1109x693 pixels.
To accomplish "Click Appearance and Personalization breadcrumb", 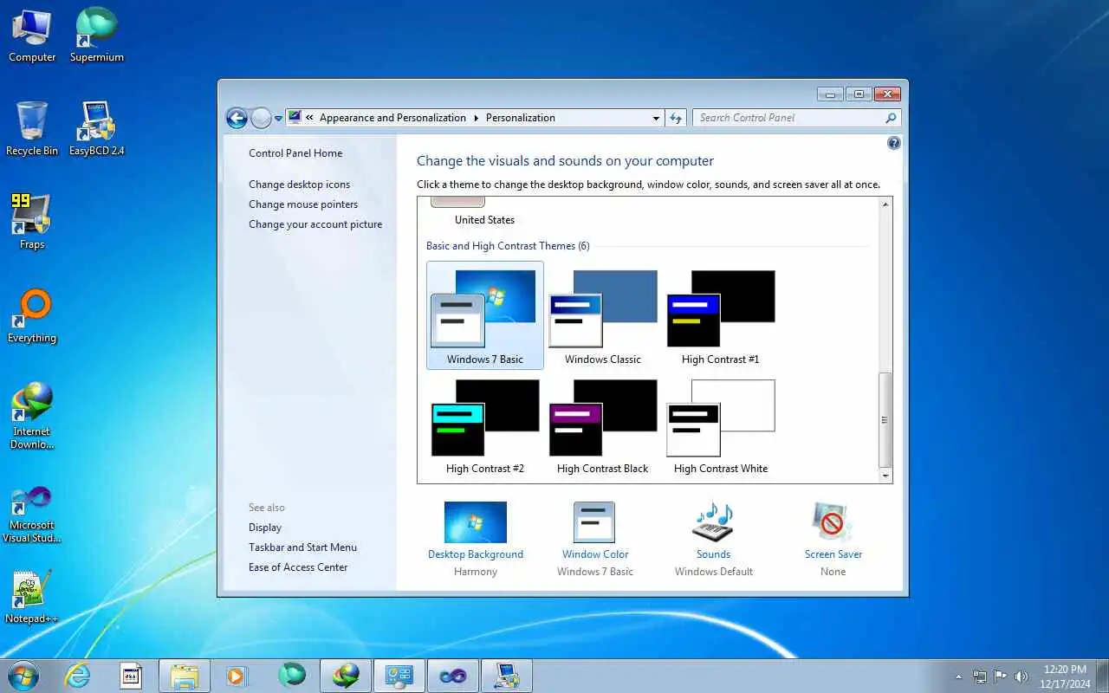I will point(392,118).
